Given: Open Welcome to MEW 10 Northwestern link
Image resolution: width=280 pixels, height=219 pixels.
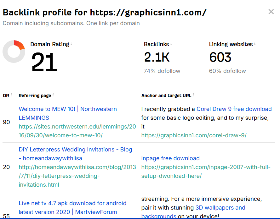Looking at the screenshot, I should click(68, 113).
